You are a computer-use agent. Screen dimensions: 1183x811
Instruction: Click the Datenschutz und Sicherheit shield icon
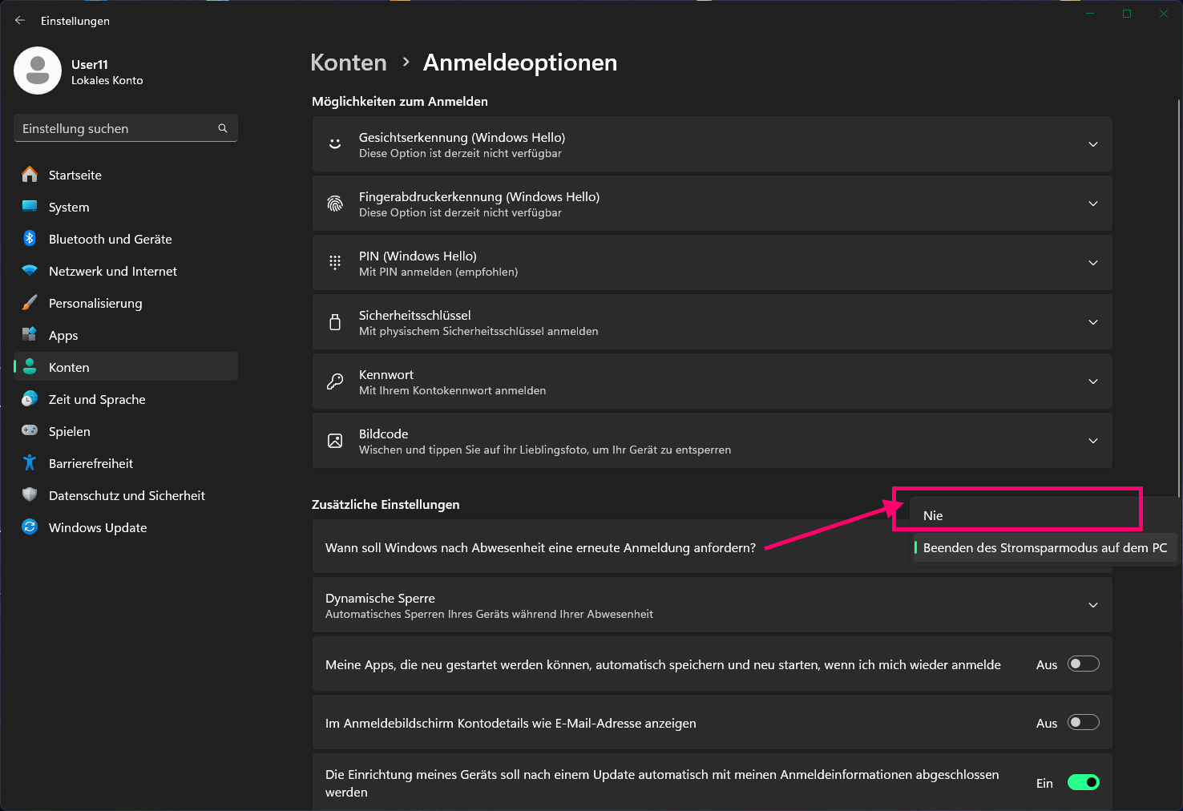click(x=30, y=494)
